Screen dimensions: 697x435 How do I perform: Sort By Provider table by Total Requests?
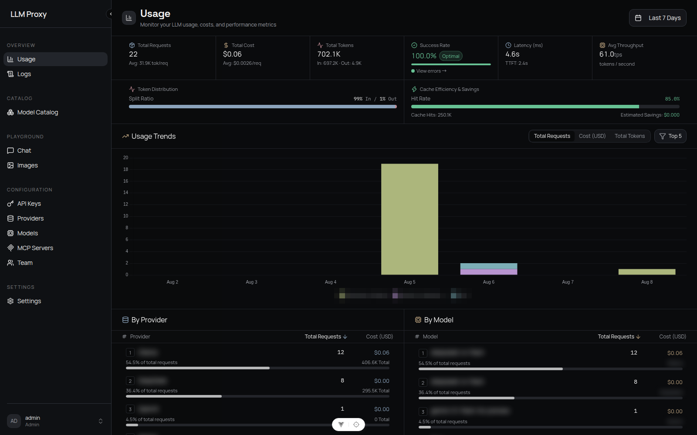[x=326, y=337]
